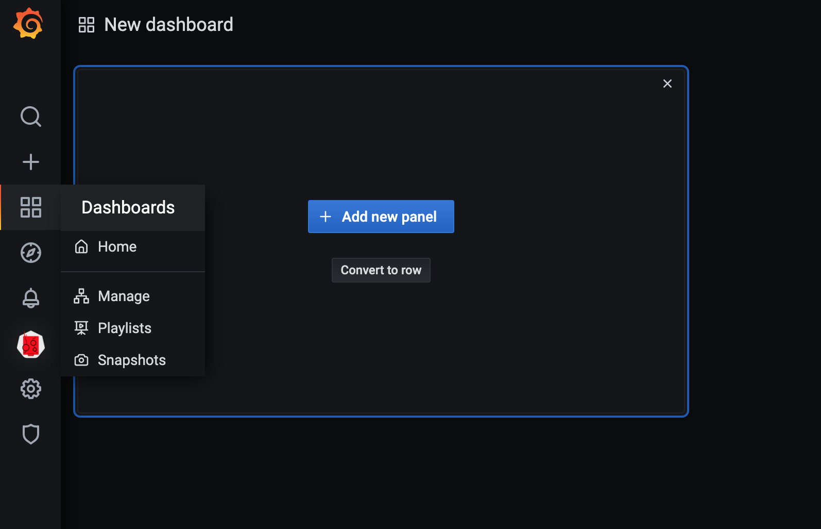Select Snapshots in the Dashboards menu
Viewport: 821px width, 529px height.
[133, 360]
